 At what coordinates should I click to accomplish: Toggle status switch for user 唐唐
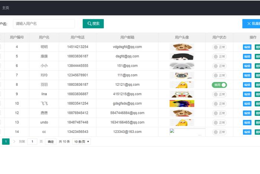(220, 113)
